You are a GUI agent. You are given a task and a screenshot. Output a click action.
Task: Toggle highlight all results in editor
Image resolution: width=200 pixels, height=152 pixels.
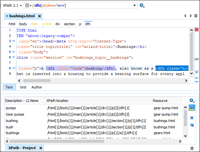point(192,108)
